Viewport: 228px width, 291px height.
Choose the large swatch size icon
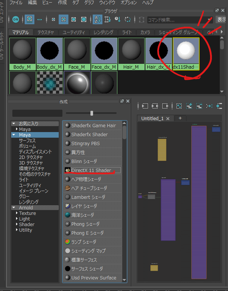(74, 19)
